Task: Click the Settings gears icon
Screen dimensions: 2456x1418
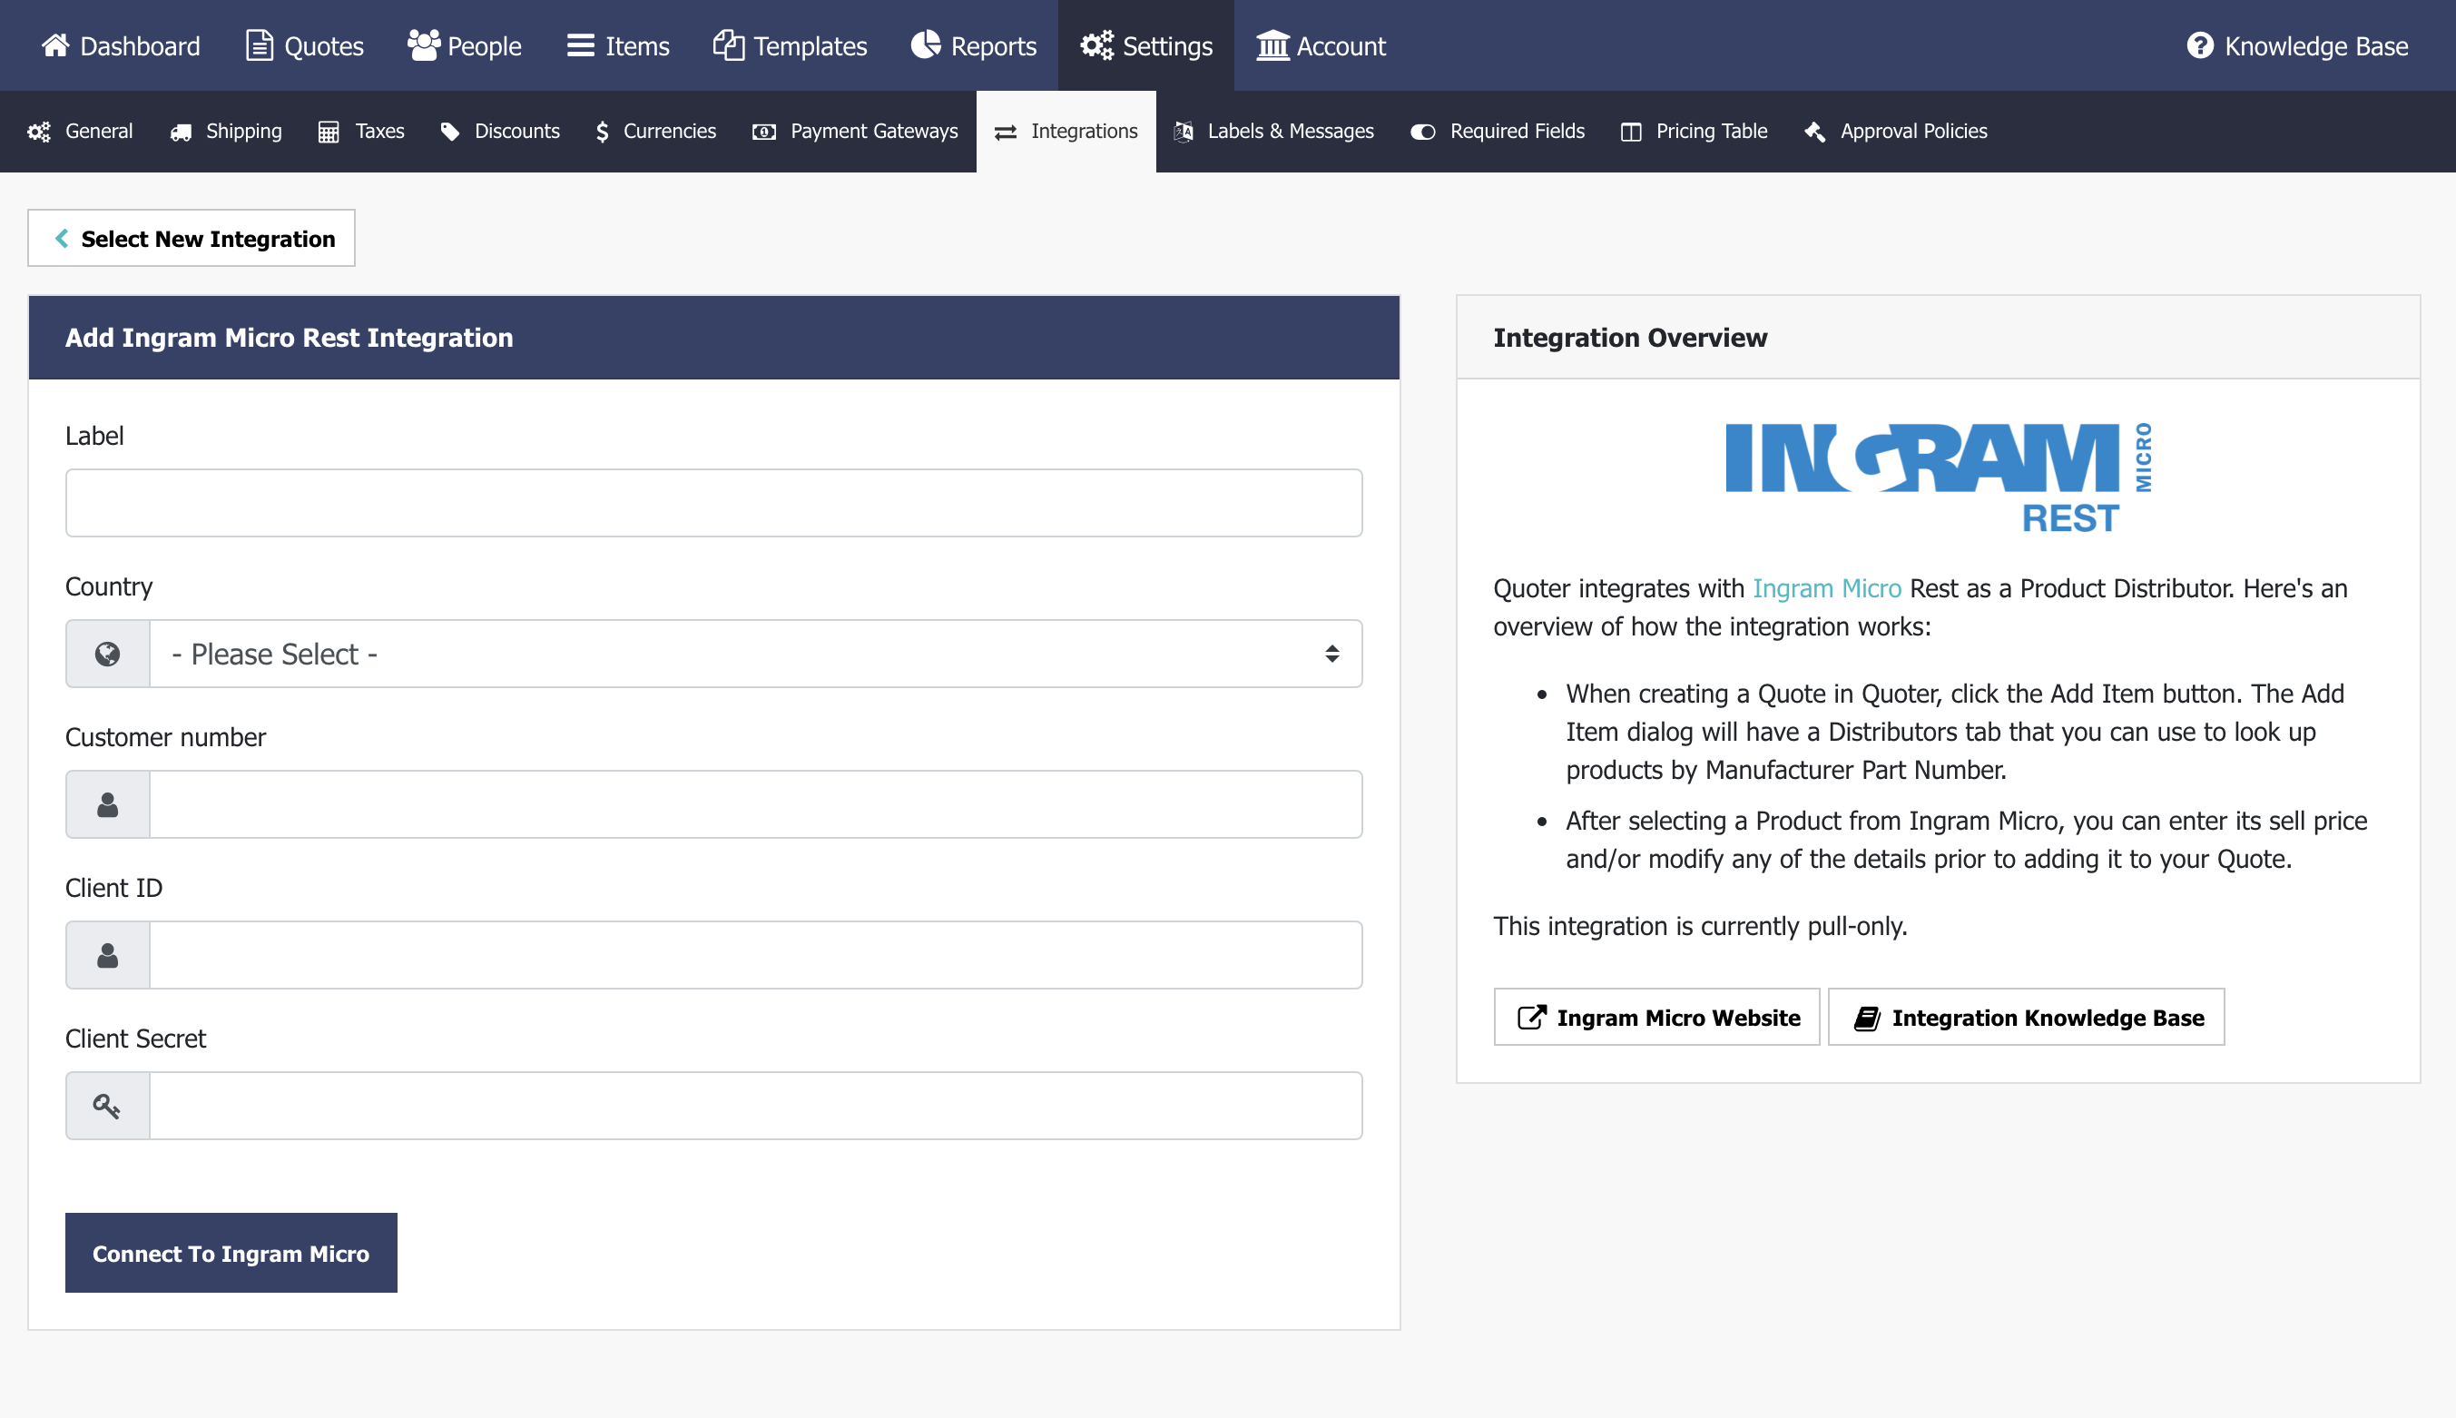Action: 1097,44
